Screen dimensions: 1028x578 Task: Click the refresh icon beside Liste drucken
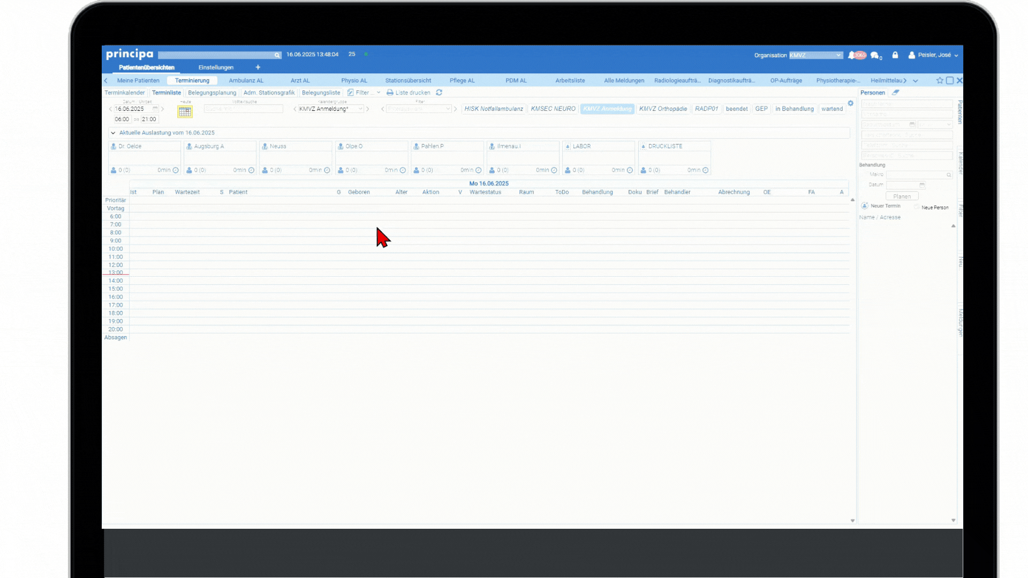click(x=439, y=93)
